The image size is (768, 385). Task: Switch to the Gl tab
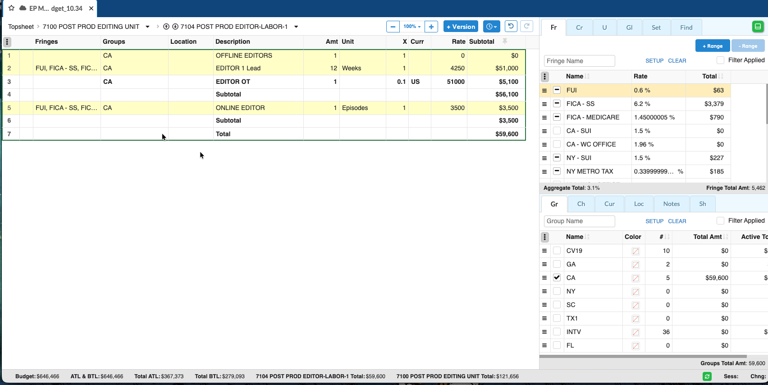pyautogui.click(x=630, y=27)
